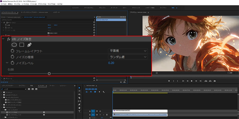239x119 pixels.
Task: Click the Selection arrow tool
Action: (79, 88)
